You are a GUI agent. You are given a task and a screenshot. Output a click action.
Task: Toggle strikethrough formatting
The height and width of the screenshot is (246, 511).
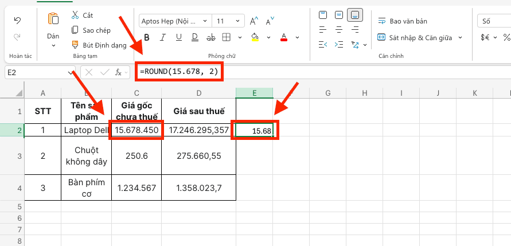(211, 37)
